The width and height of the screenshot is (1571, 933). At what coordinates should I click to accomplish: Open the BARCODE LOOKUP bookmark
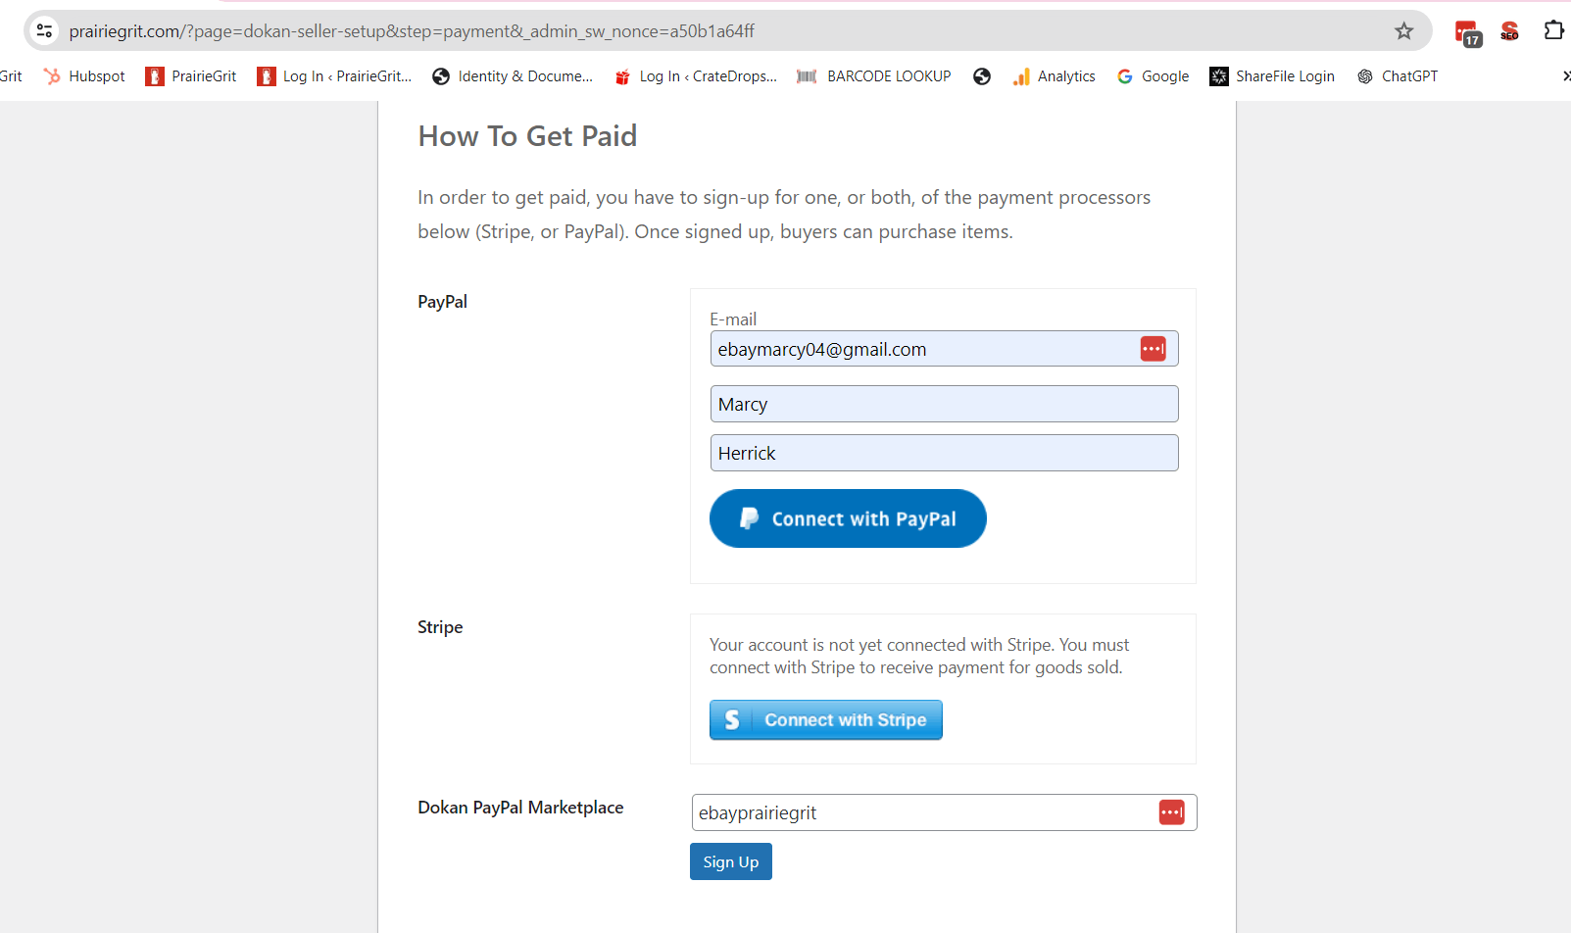(x=873, y=76)
